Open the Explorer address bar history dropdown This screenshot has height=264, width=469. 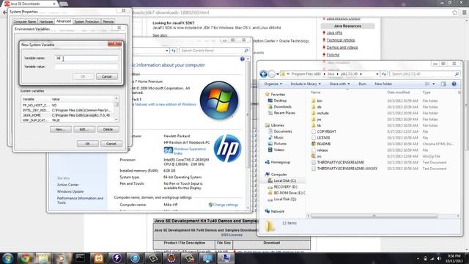click(x=377, y=74)
